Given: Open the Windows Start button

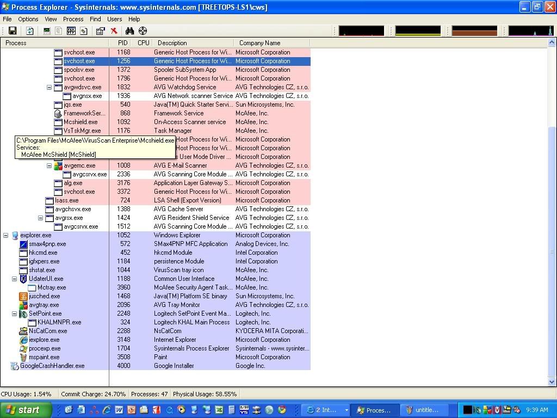Looking at the screenshot, I should click(x=26, y=410).
